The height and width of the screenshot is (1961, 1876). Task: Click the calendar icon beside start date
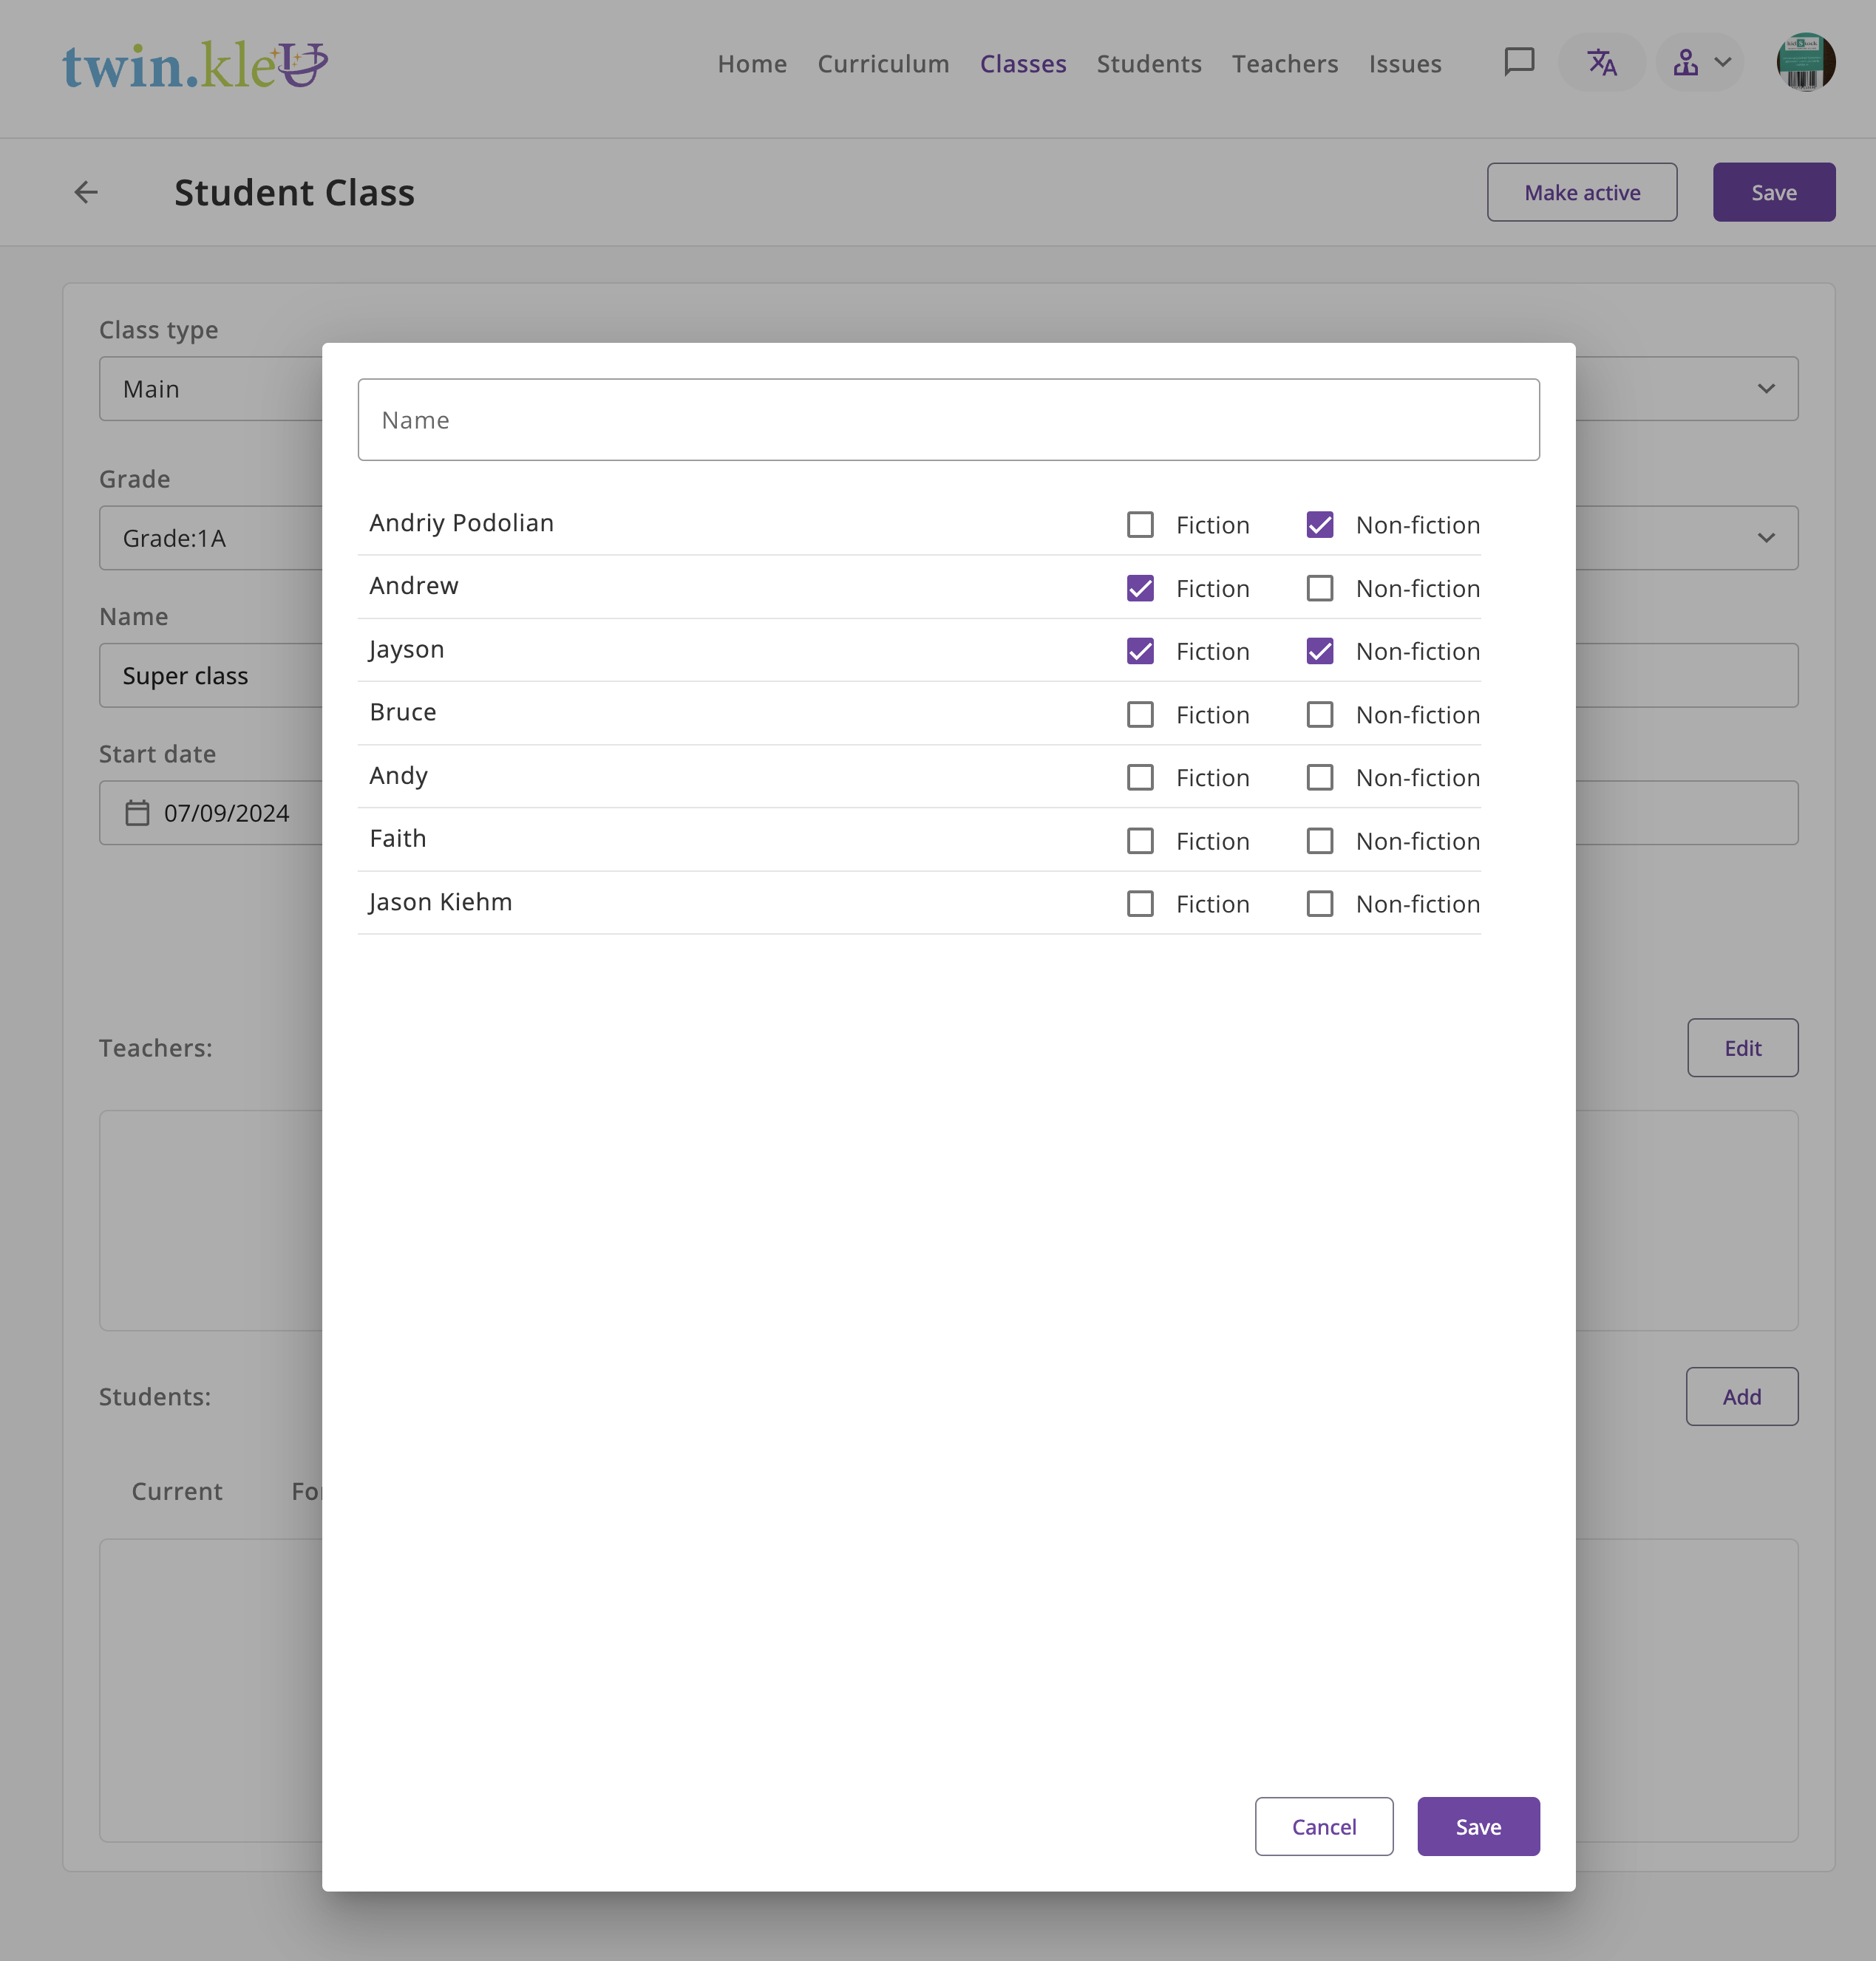click(137, 813)
